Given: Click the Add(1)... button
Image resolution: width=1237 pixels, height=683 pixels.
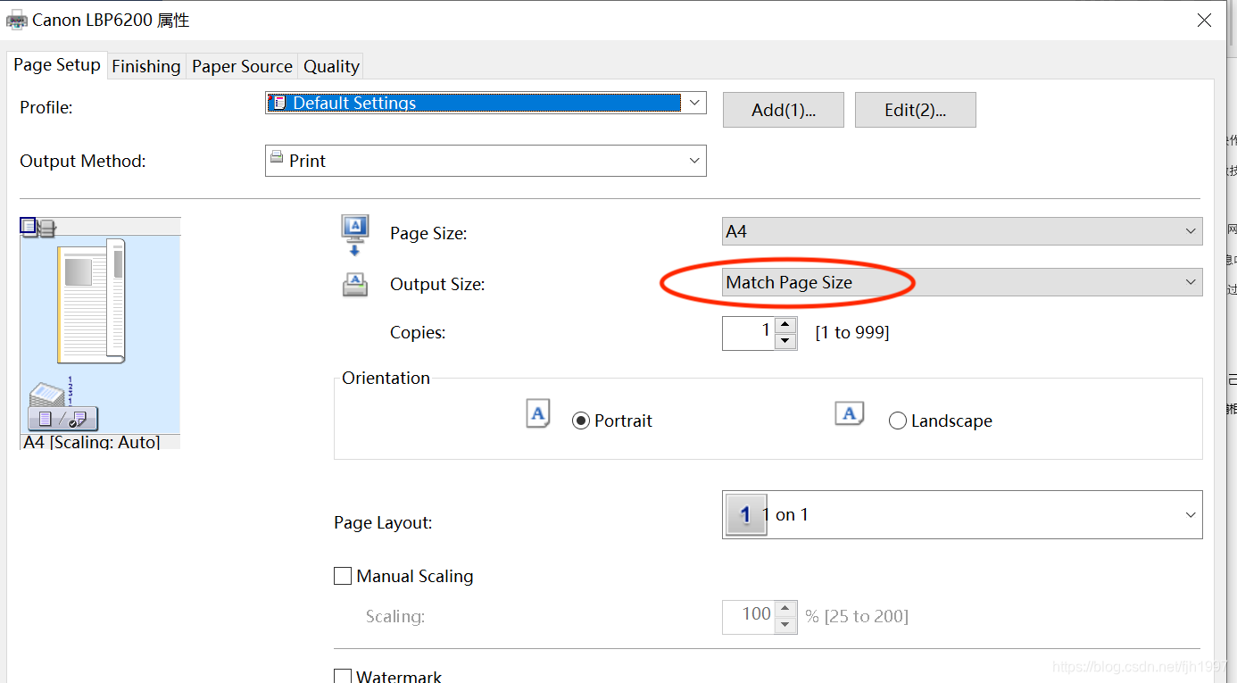Looking at the screenshot, I should tap(784, 110).
